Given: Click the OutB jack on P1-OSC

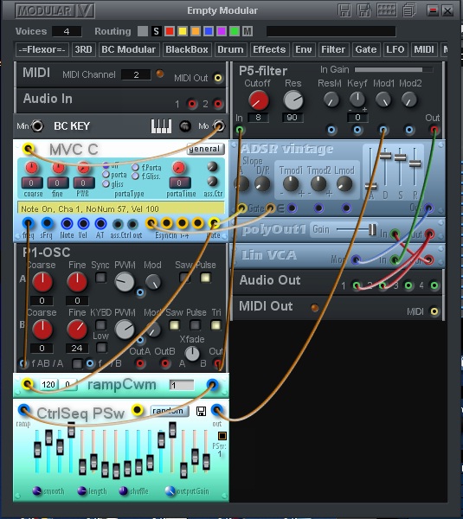Looking at the screenshot, I should [165, 363].
